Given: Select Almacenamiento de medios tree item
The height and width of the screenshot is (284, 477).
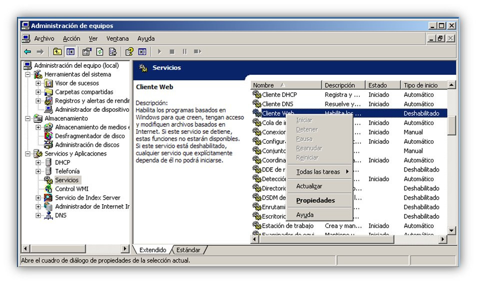Looking at the screenshot, I should point(92,127).
